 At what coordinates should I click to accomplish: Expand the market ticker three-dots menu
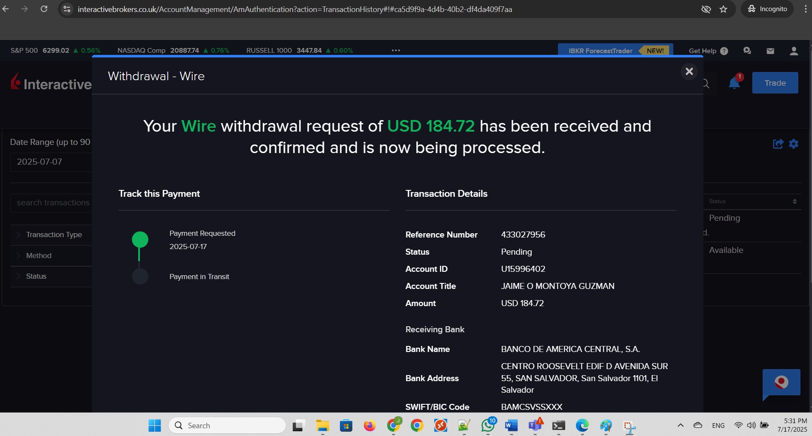point(396,50)
